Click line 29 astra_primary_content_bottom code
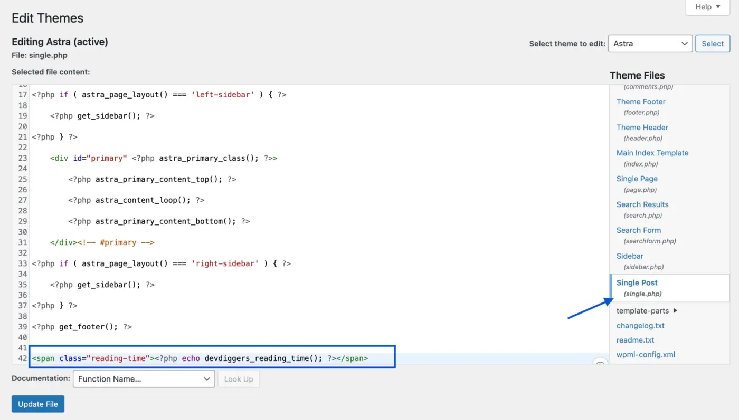 pos(159,221)
